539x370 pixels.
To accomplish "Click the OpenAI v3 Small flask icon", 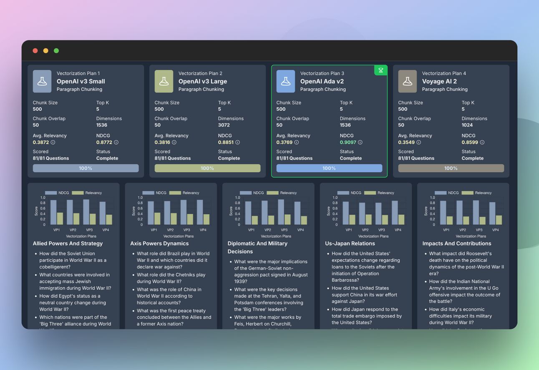I will [x=42, y=81].
